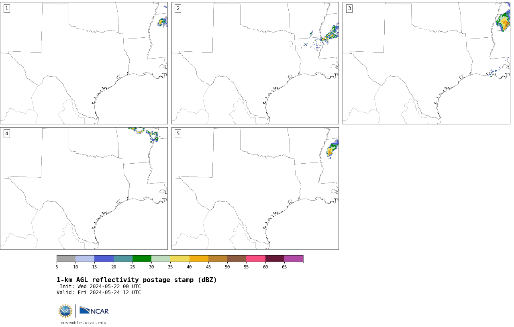The height and width of the screenshot is (327, 514).
Task: Select the blue 15-20 dBZ swatch
Action: tap(104, 258)
